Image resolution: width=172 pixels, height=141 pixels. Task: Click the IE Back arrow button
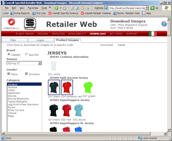point(57,8)
